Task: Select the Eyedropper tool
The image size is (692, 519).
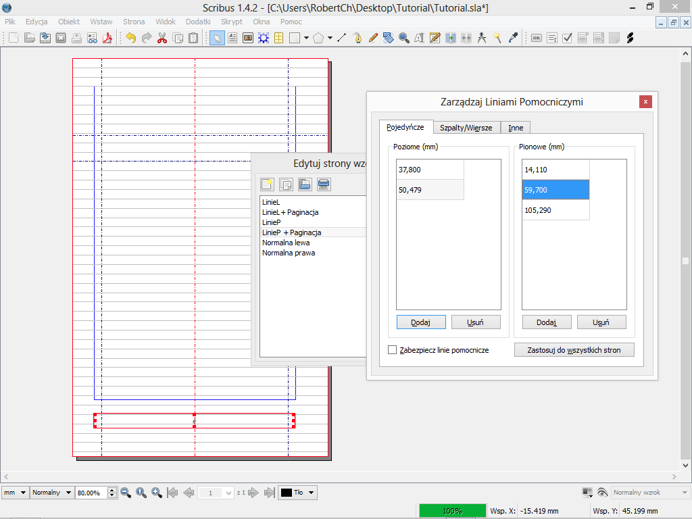Action: click(513, 39)
